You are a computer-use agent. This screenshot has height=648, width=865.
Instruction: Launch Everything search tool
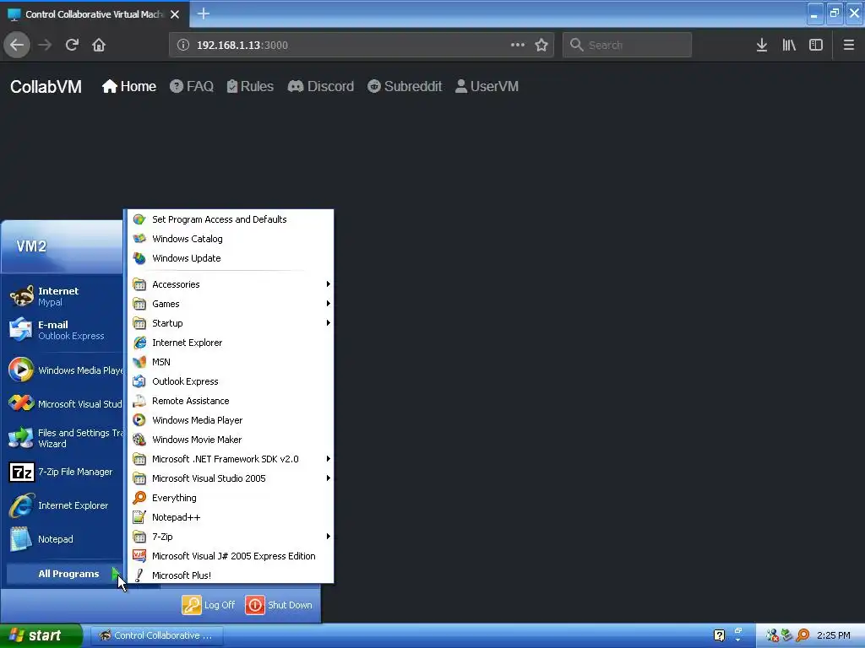click(x=231, y=498)
